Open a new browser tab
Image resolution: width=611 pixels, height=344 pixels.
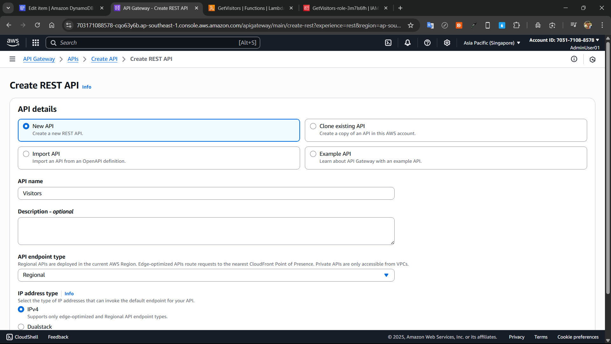(400, 8)
